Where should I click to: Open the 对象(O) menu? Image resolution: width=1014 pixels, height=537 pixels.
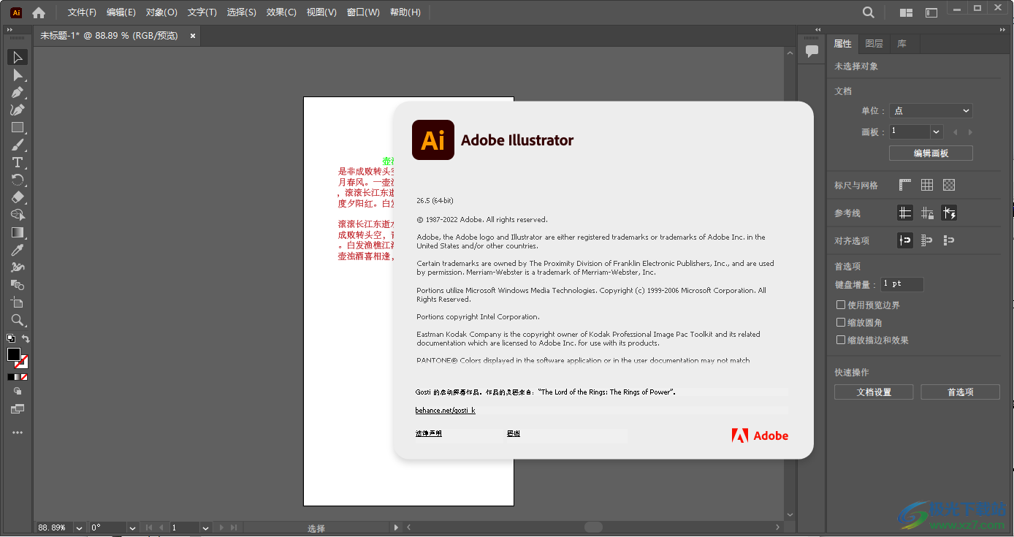[x=161, y=12]
